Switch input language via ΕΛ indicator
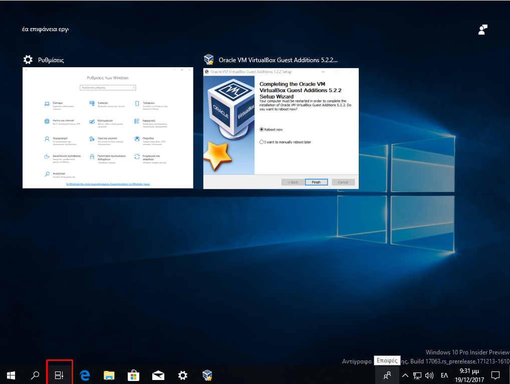Screen dimensions: 510x384 pyautogui.click(x=444, y=375)
